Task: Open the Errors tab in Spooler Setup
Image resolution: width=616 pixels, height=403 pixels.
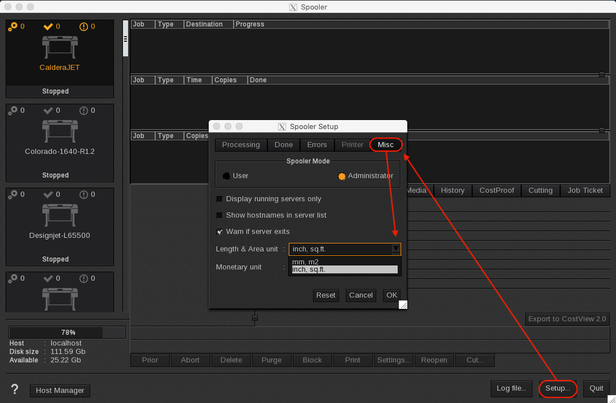Action: (317, 145)
